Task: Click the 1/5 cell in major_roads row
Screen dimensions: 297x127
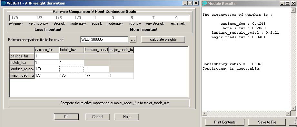Action: click(x=71, y=76)
